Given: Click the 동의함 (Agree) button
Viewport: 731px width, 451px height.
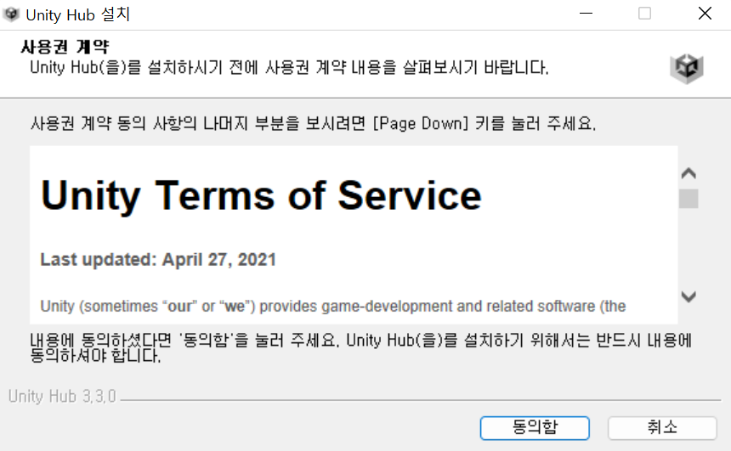Looking at the screenshot, I should (535, 428).
